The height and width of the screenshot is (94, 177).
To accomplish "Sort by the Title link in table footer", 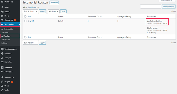I will point(30,37).
